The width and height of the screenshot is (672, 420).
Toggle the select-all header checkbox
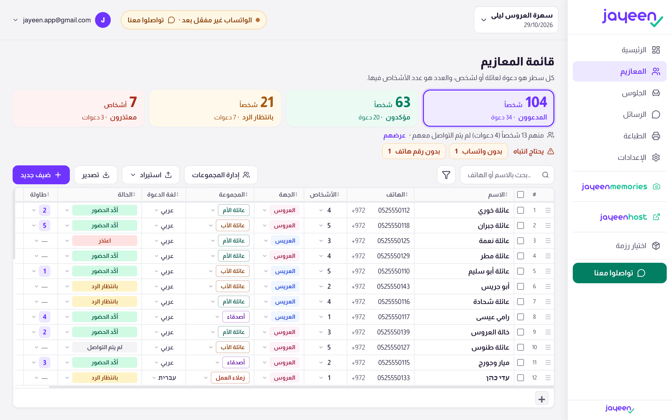tap(521, 195)
